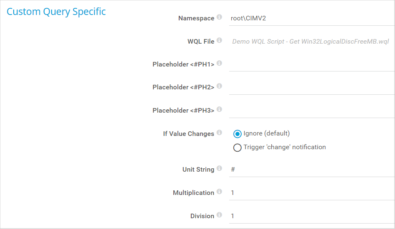Click the Division value field

tap(311, 216)
